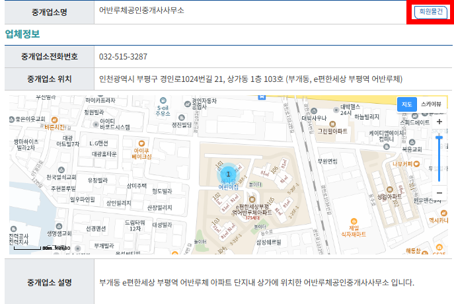The width and height of the screenshot is (454, 304).
Task: Click the 바른치킨 restaurant icon
Action: pos(54,120)
